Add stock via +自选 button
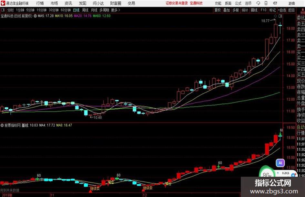Viewport: 305px width, 197px height. click(x=282, y=10)
